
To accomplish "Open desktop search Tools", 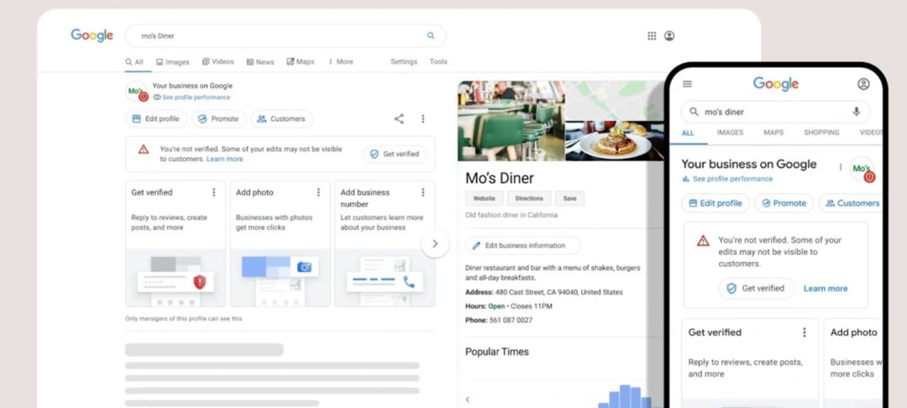I will [x=438, y=62].
